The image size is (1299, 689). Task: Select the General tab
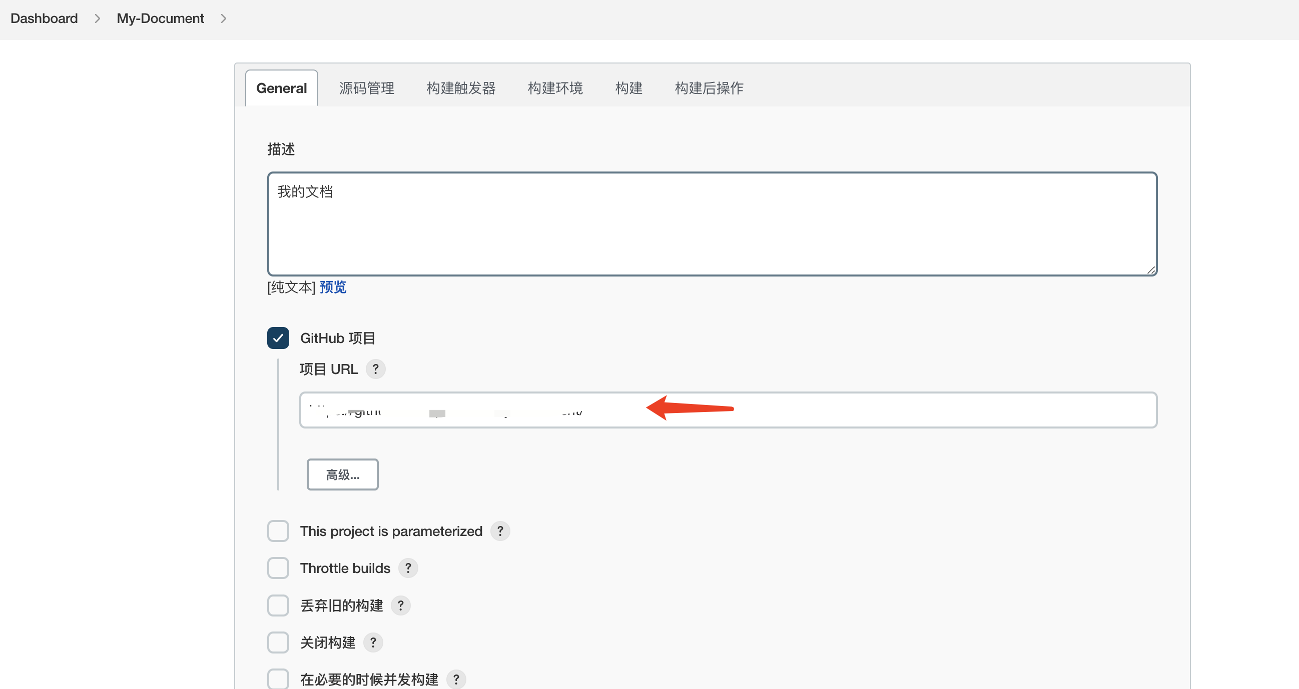(x=281, y=88)
